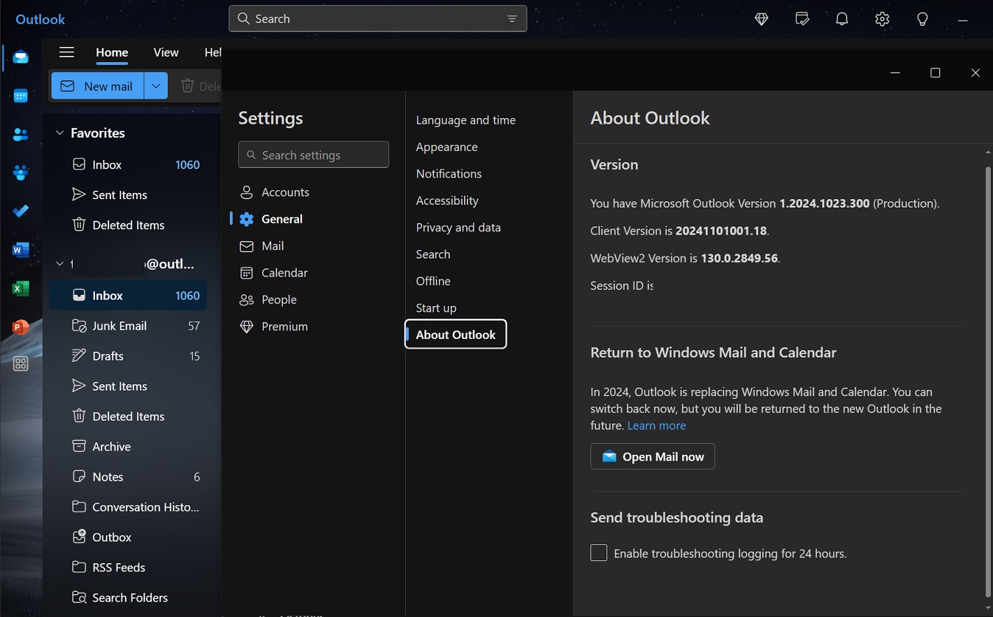Launch PowerPoint from the app rail

21,326
